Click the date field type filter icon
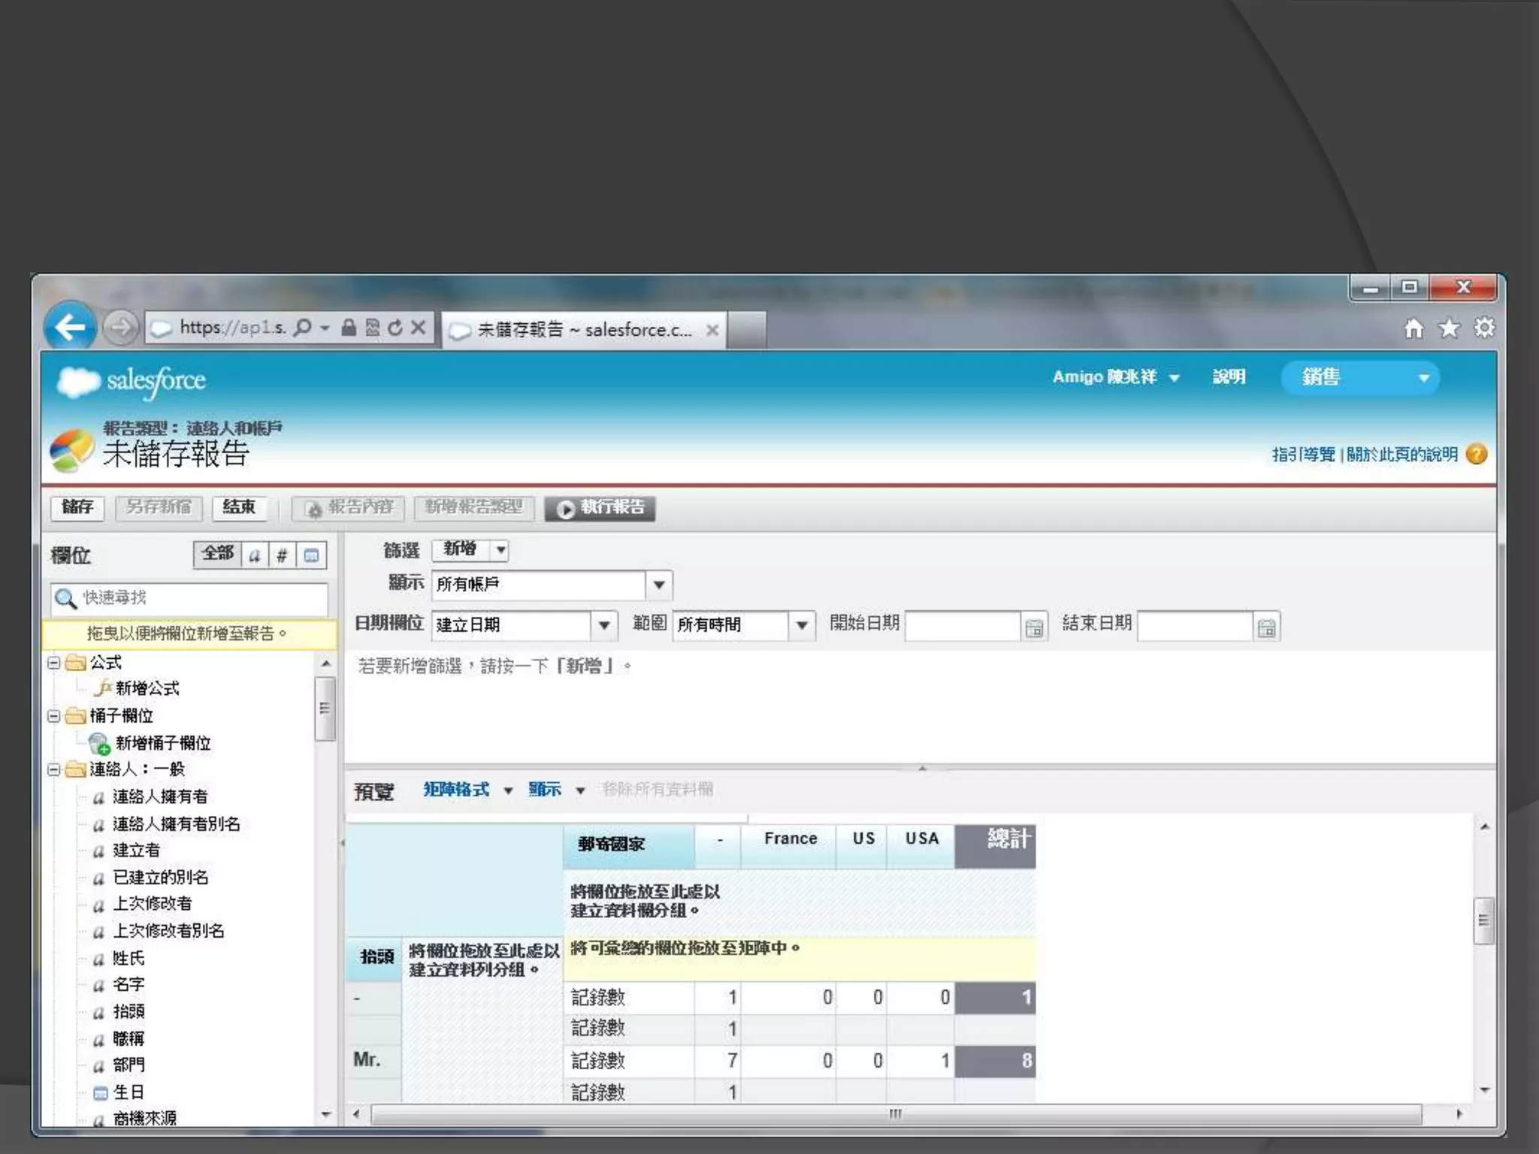 pos(311,555)
